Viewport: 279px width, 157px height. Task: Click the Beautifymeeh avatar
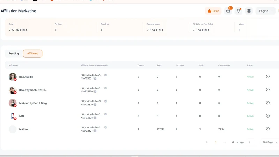13,90
